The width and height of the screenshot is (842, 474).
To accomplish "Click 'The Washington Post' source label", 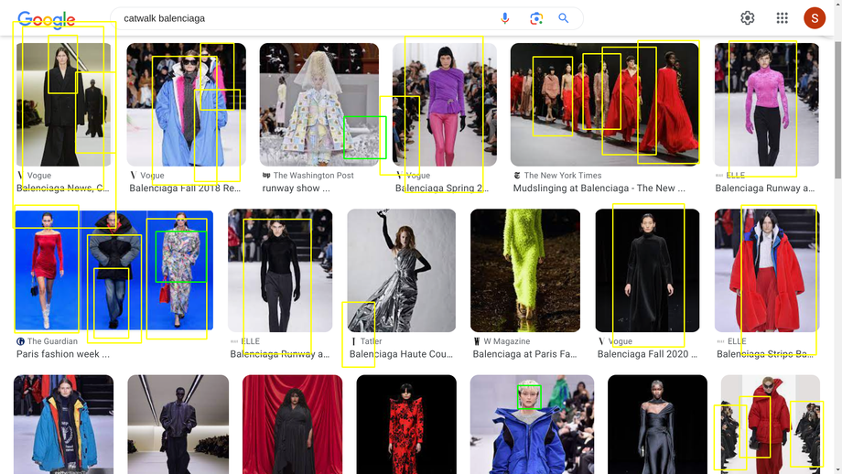I will tap(314, 176).
